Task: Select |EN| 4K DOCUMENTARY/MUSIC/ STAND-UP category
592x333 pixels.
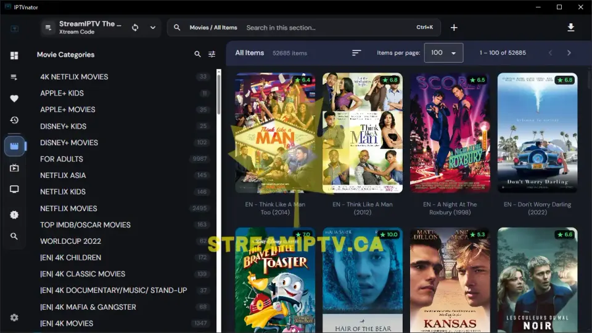Action: [125, 291]
